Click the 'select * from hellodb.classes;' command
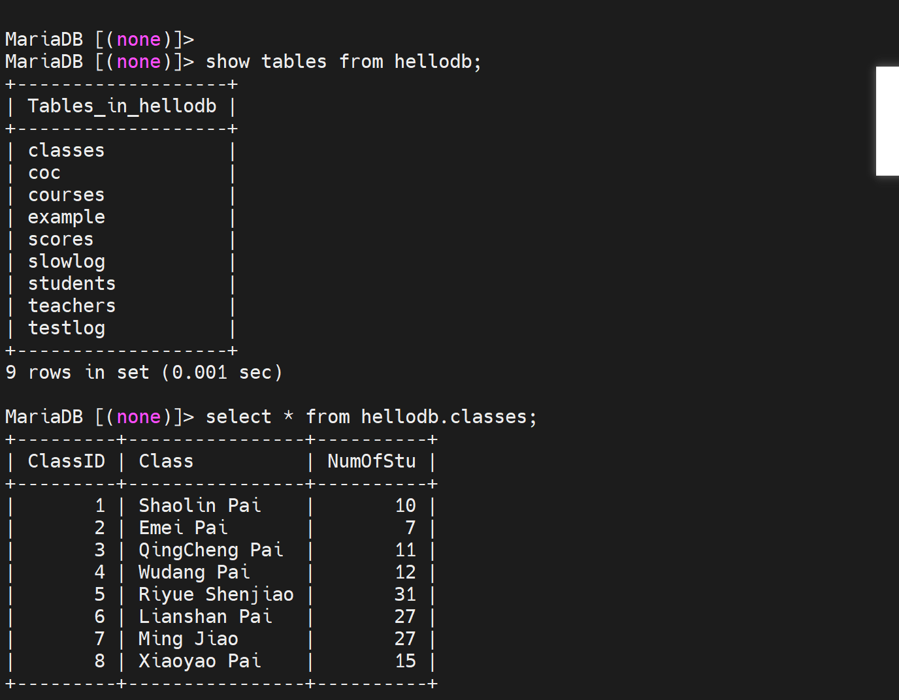This screenshot has height=700, width=899. pos(370,417)
